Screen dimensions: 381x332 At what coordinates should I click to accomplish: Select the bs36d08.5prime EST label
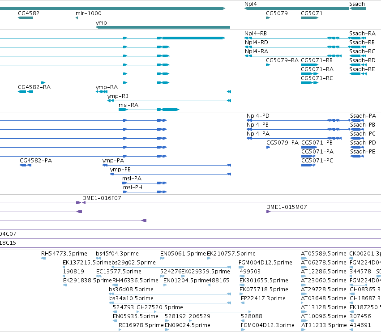pos(131,290)
